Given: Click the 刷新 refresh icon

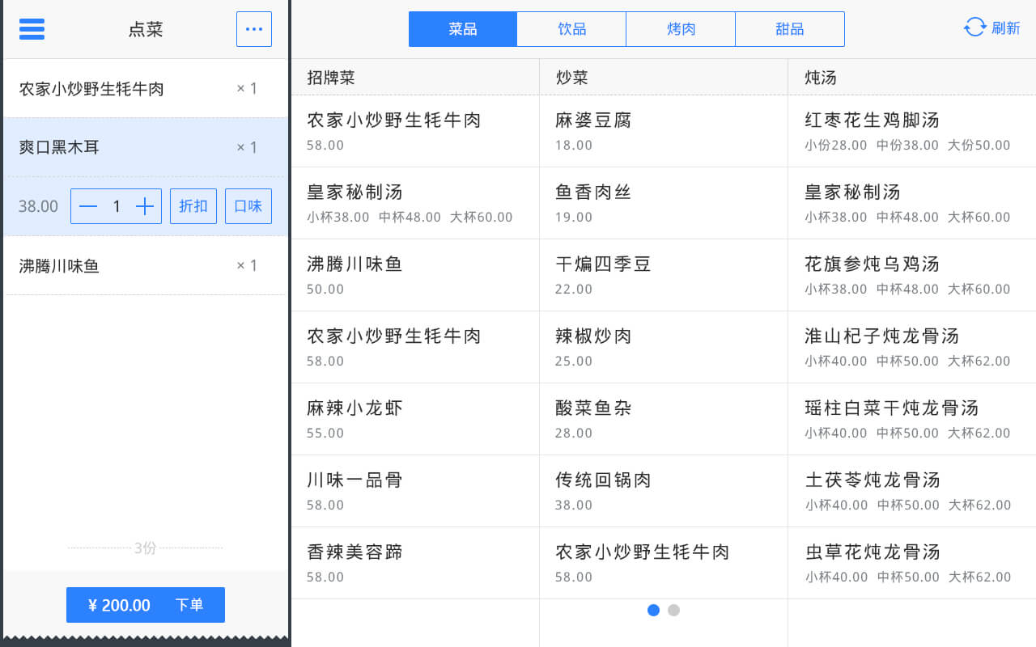Looking at the screenshot, I should pyautogui.click(x=974, y=27).
